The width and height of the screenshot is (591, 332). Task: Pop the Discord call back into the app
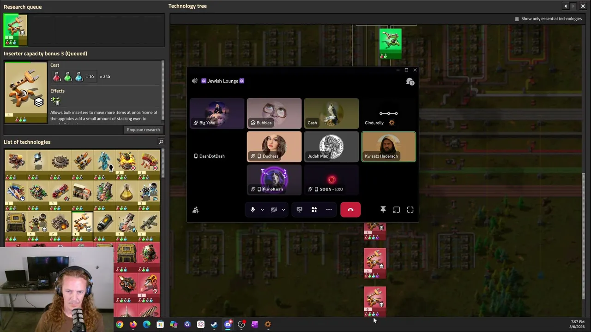point(396,210)
